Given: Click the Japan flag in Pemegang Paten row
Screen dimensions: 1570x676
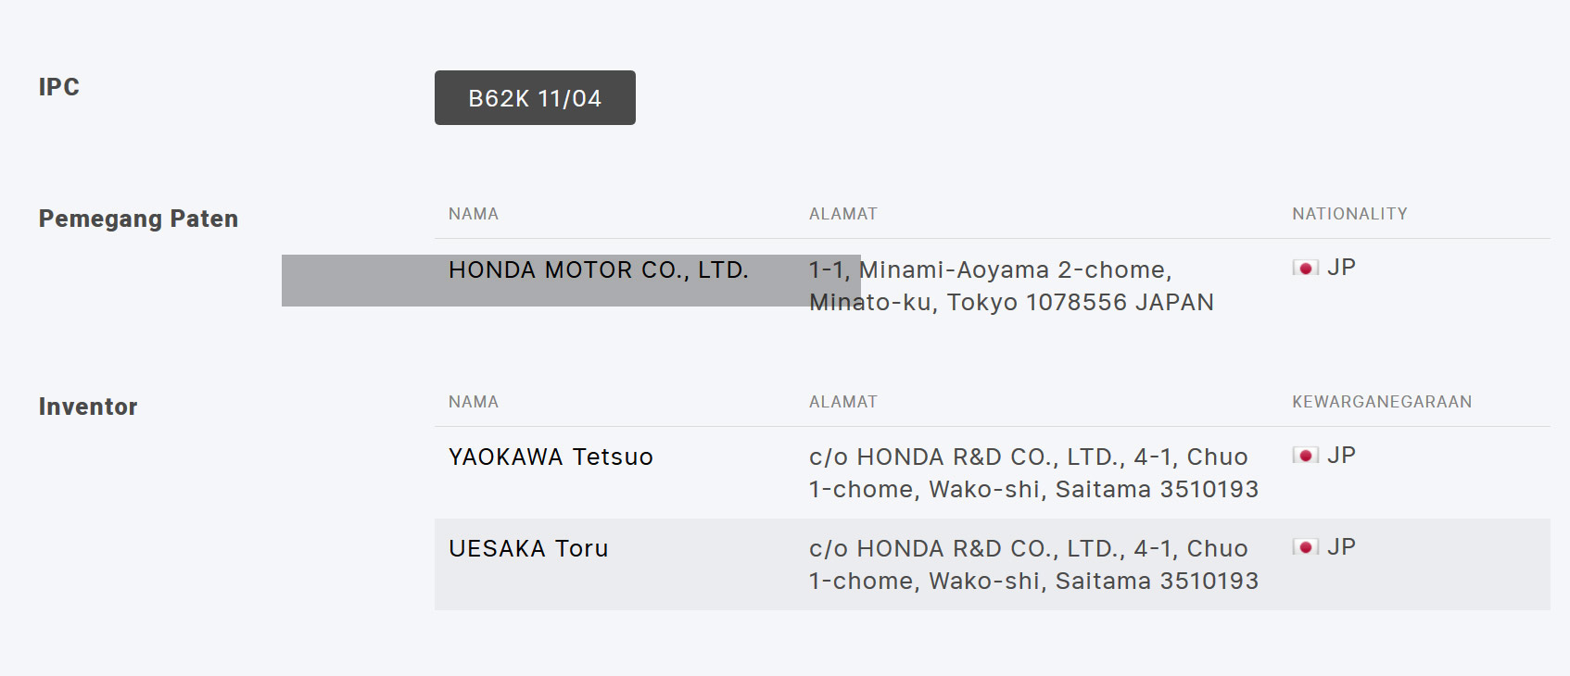Looking at the screenshot, I should pyautogui.click(x=1306, y=268).
